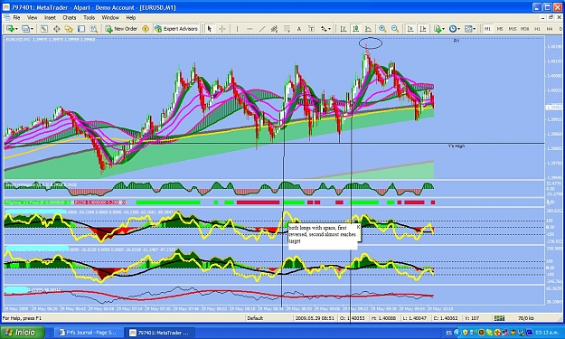Select the Vertical Line tool
This screenshot has width=565, height=339.
coord(237,29)
